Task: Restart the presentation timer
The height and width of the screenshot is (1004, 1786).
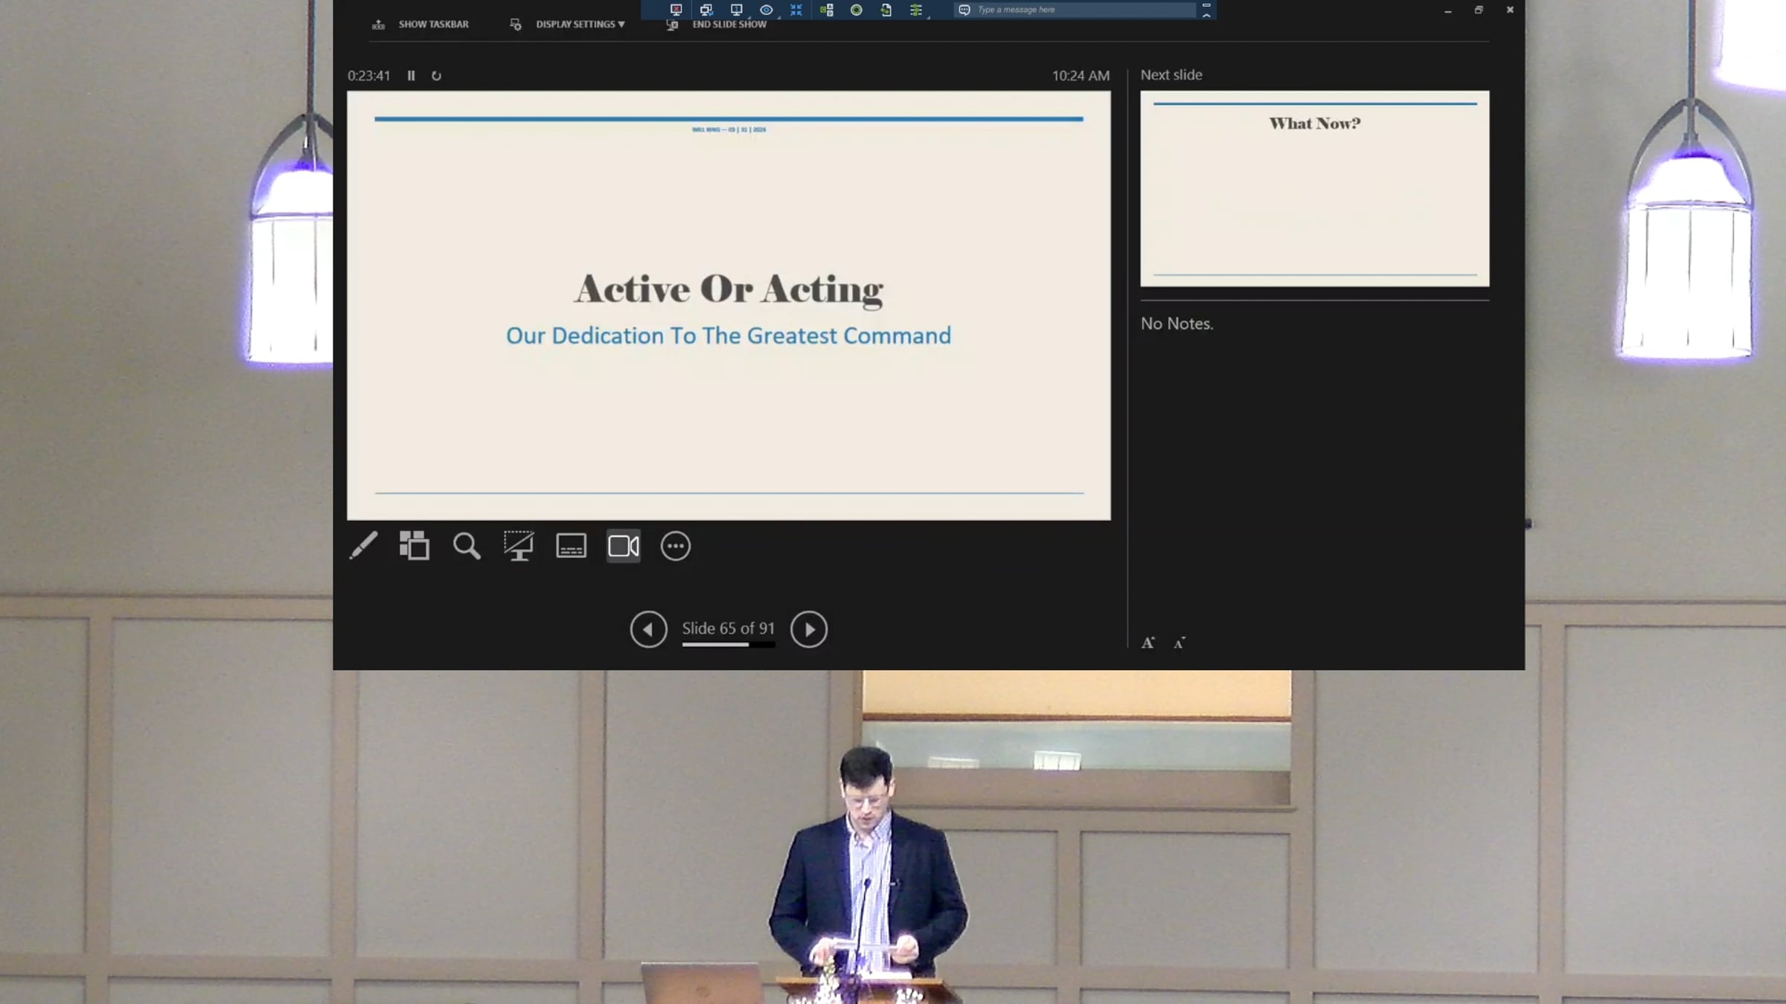Action: [436, 76]
